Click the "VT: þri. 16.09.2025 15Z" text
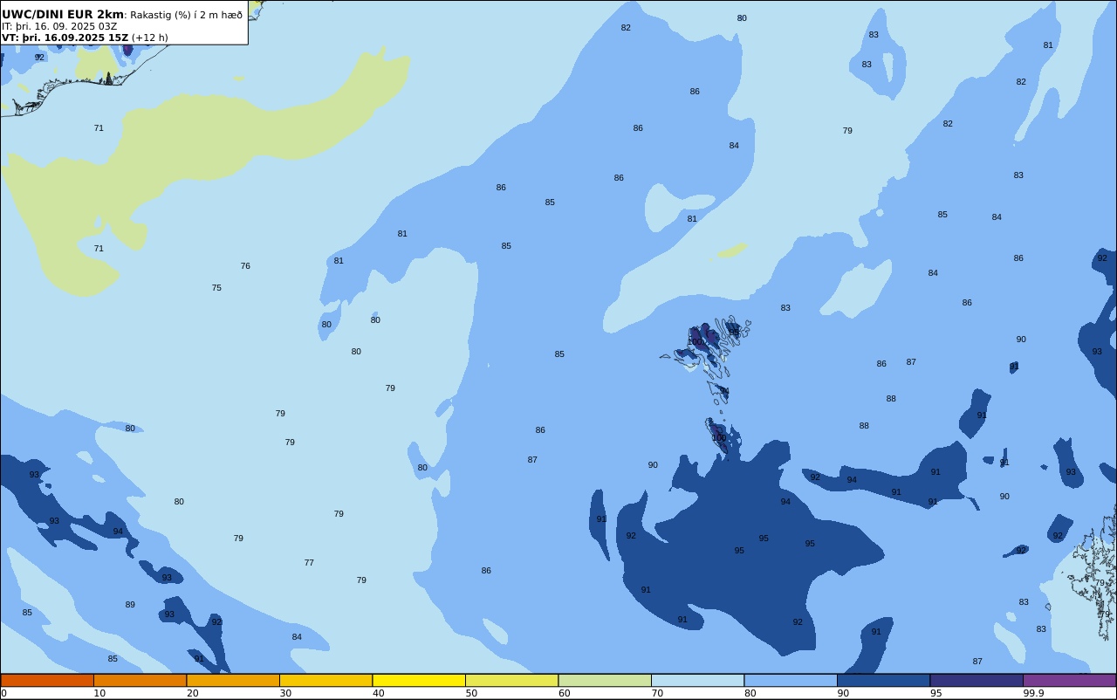Screen dimensions: 1117x700 click(65, 38)
